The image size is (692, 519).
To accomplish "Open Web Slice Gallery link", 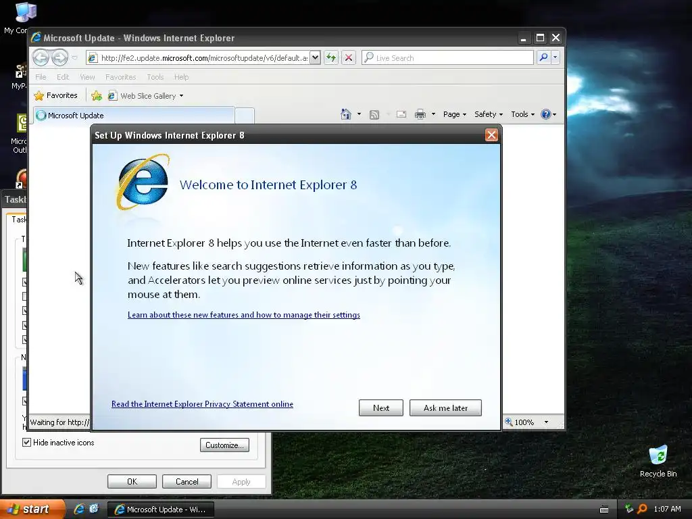I will pos(146,96).
